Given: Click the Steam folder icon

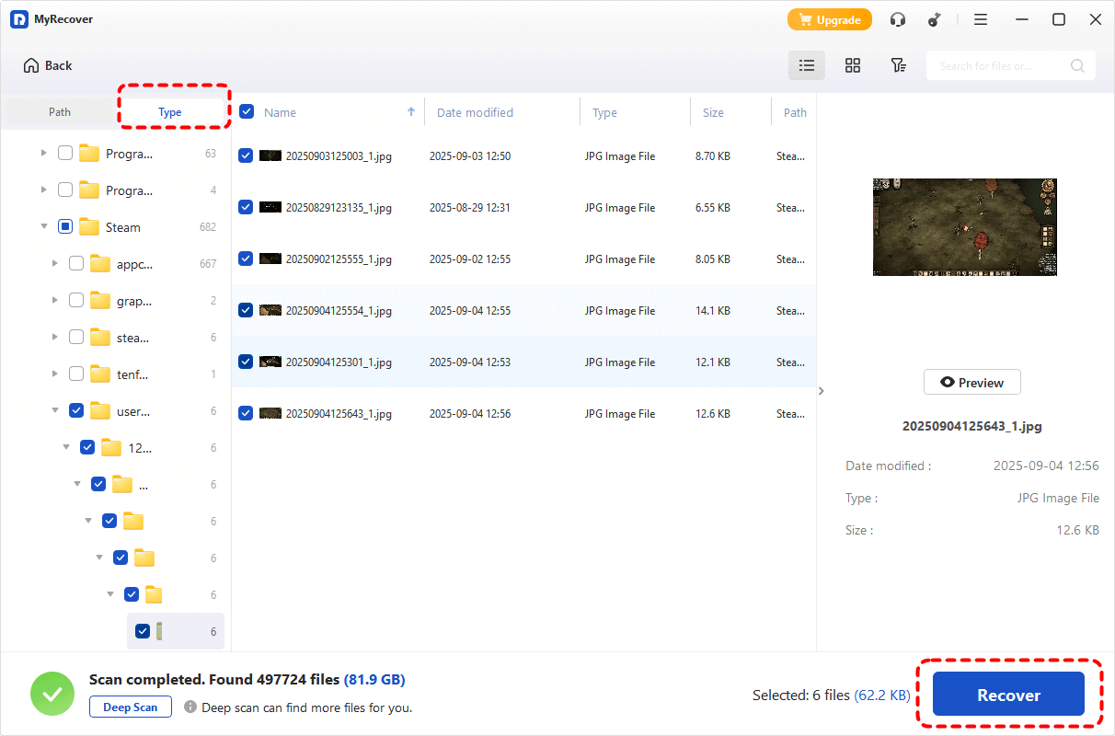Looking at the screenshot, I should pos(89,227).
